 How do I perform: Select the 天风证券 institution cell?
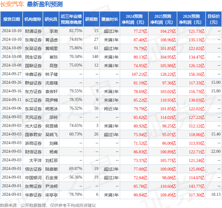[x=33, y=117]
